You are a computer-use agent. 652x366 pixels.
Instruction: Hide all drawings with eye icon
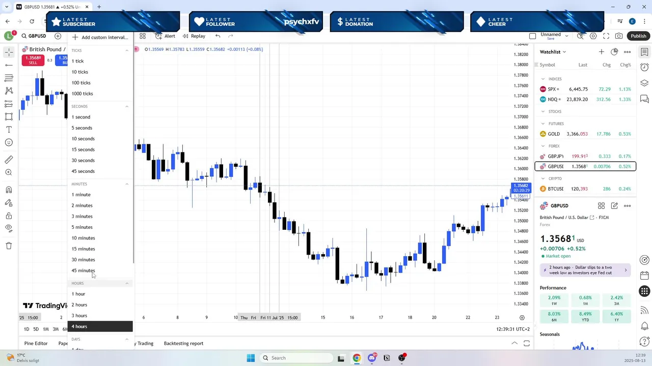pyautogui.click(x=9, y=229)
